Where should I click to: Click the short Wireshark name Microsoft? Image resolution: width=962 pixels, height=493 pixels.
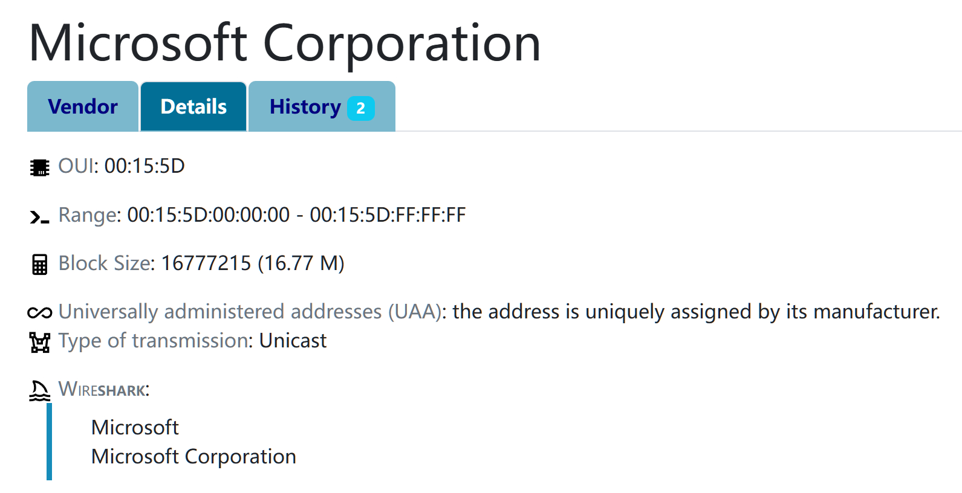tap(135, 428)
